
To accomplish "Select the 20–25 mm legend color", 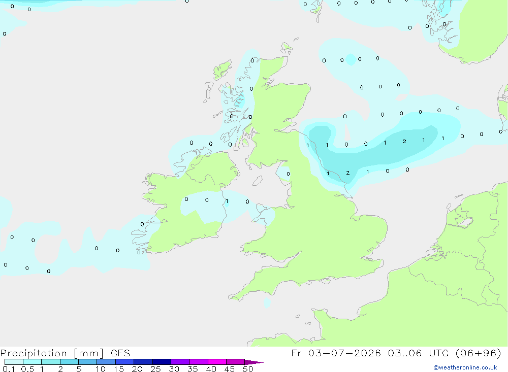I will pyautogui.click(x=143, y=362).
